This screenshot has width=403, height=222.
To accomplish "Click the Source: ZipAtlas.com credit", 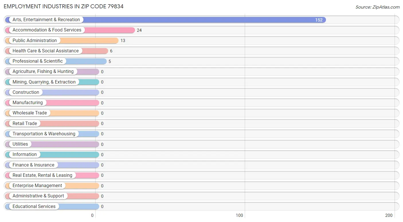I will point(377,7).
